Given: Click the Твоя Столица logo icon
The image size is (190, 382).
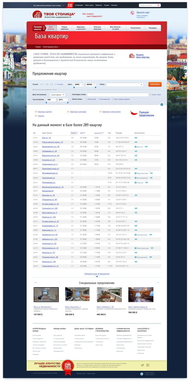Looking at the screenshot, I should 37,14.
